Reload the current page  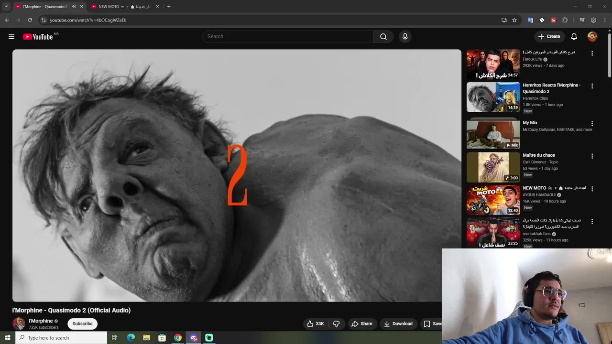tap(30, 20)
